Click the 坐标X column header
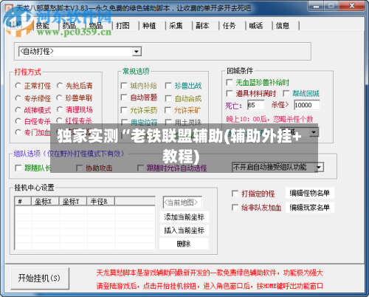 (x=45, y=201)
